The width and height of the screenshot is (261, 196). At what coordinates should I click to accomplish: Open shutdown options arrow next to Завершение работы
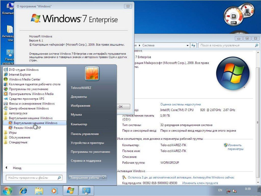[x=104, y=178]
